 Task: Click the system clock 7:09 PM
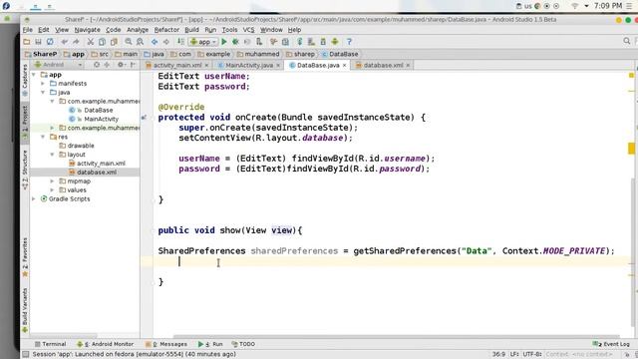point(608,6)
